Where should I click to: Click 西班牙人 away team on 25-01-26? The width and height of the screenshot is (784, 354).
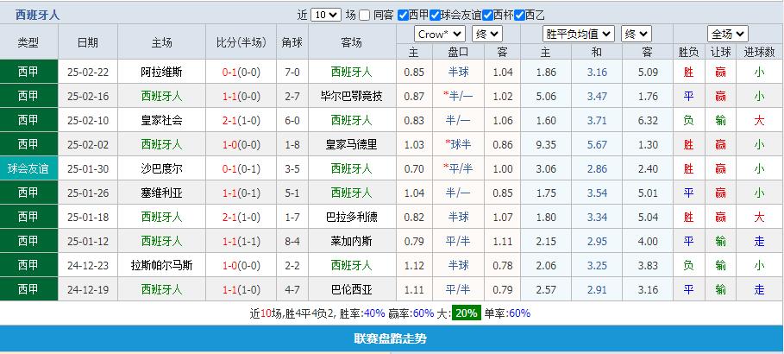tap(352, 193)
